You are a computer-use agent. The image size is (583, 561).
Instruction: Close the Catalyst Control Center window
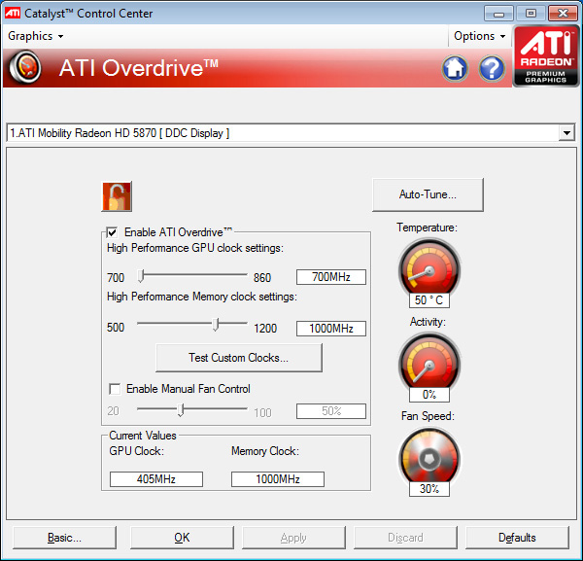pos(563,14)
